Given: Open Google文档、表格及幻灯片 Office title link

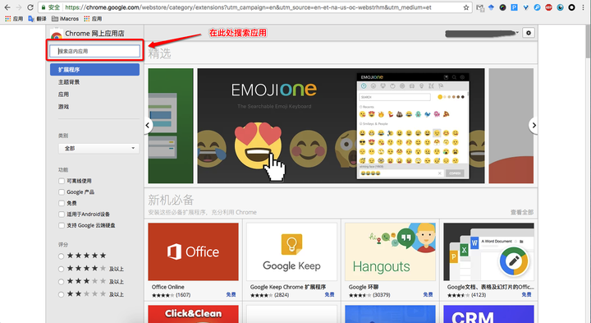Looking at the screenshot, I should (x=490, y=287).
